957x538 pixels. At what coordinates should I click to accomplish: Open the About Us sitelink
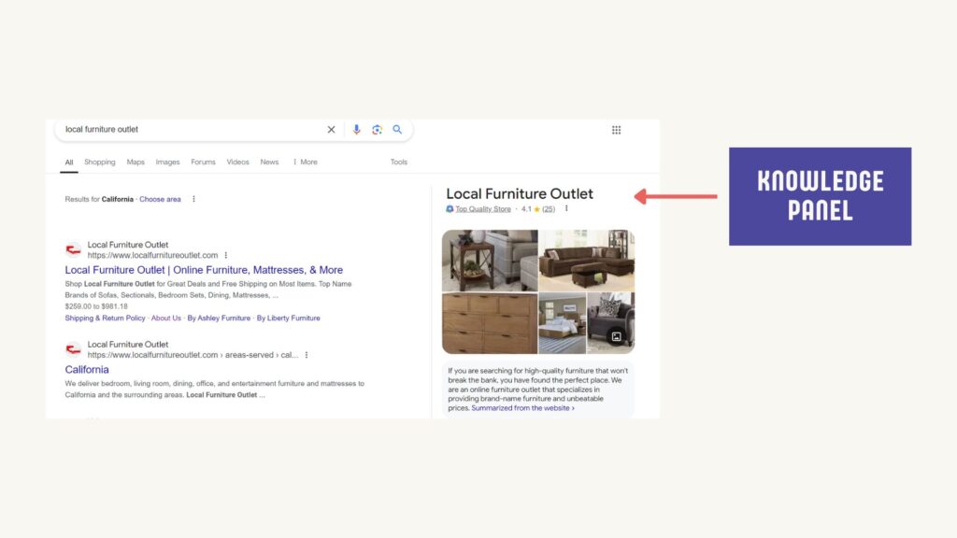point(166,319)
